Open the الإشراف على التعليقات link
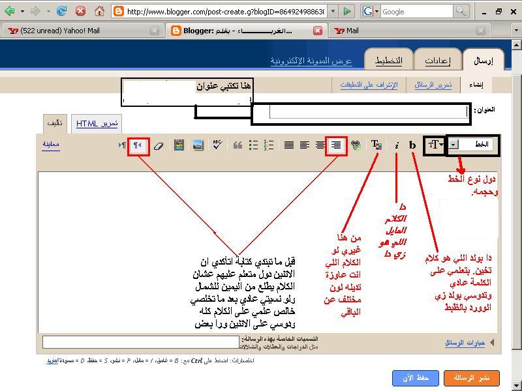The image size is (522, 391). pyautogui.click(x=369, y=85)
